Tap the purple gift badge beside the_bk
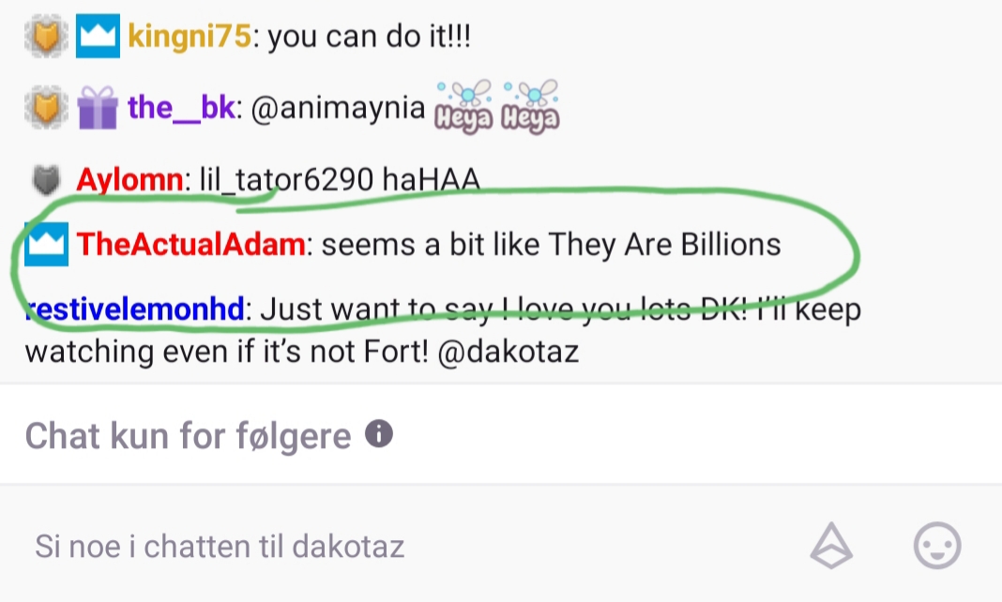 pyautogui.click(x=98, y=107)
